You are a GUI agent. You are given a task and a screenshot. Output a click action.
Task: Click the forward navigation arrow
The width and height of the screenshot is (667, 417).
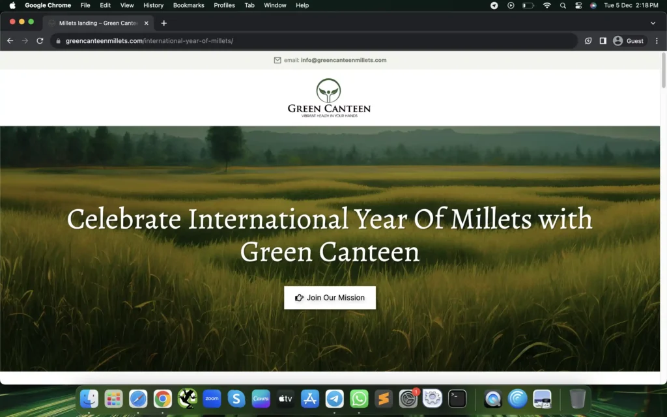click(x=25, y=41)
